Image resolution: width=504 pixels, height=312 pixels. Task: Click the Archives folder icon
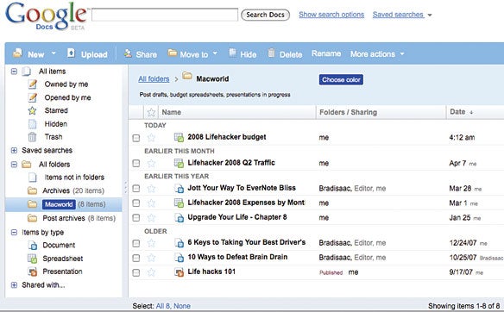pos(32,190)
